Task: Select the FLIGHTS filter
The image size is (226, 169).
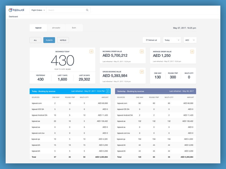Action: point(49,40)
